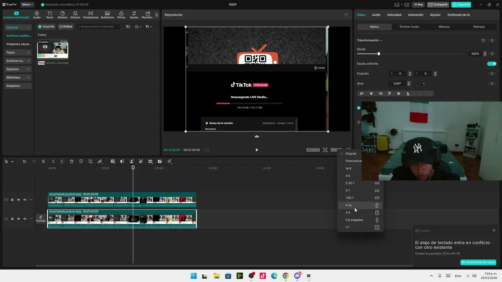
Task: Click the delete trash icon in timeline toolbar
Action: (x=71, y=161)
